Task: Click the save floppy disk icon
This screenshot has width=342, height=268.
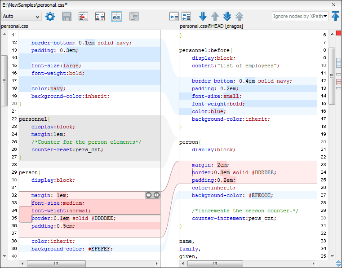Action: click(67, 17)
